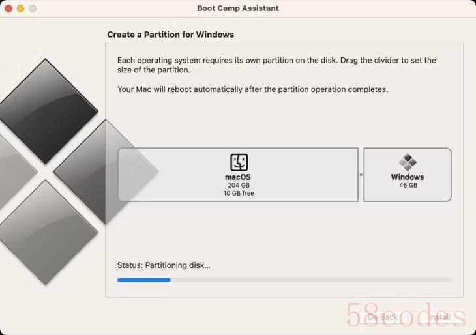Close Boot Camp Assistant with red button
The image size is (476, 335).
[8, 8]
